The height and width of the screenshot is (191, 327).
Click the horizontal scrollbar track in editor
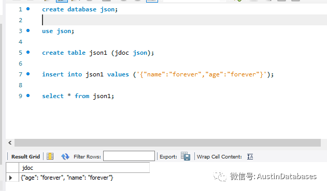(x=167, y=143)
